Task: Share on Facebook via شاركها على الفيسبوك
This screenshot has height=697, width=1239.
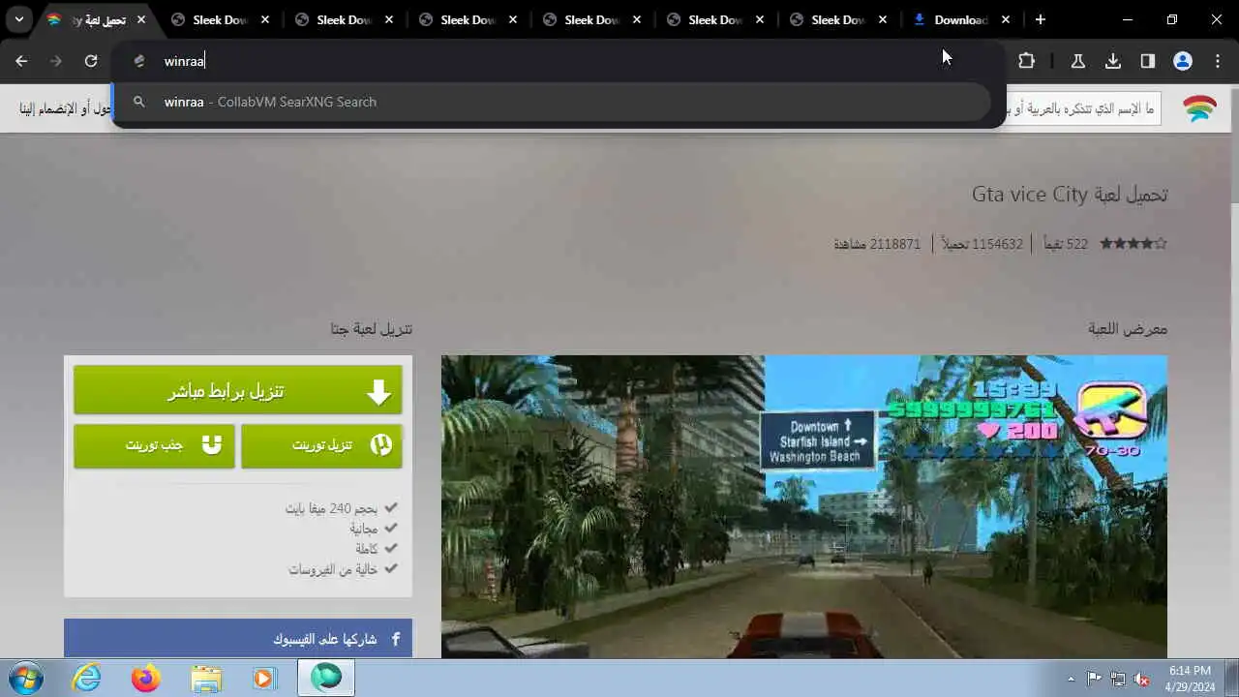Action: click(238, 639)
